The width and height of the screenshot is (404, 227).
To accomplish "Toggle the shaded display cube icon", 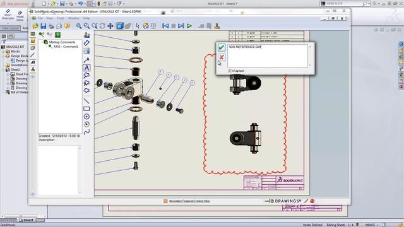I will click(x=120, y=26).
